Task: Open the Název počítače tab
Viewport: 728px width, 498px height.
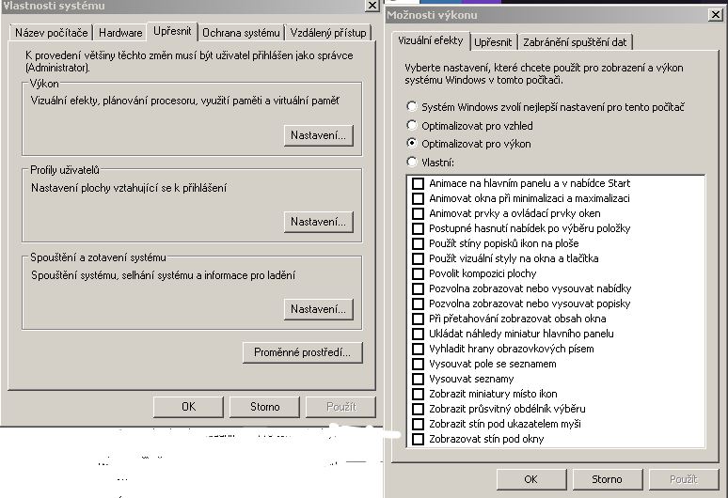Action: pyautogui.click(x=51, y=33)
